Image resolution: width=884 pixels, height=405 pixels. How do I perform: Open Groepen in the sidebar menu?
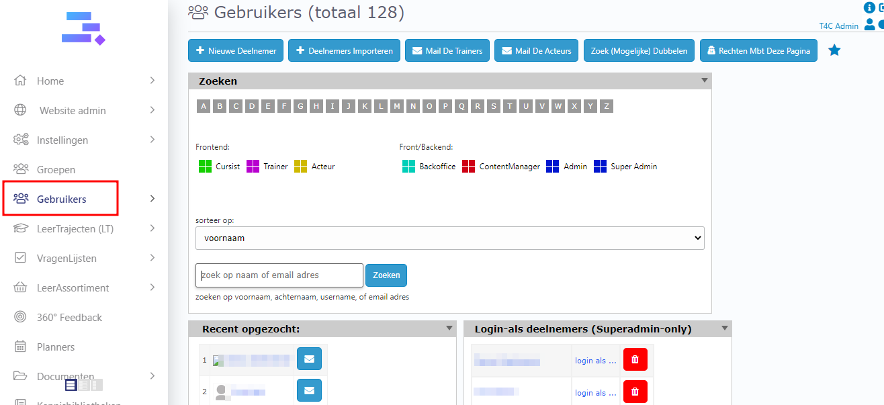[x=56, y=170]
